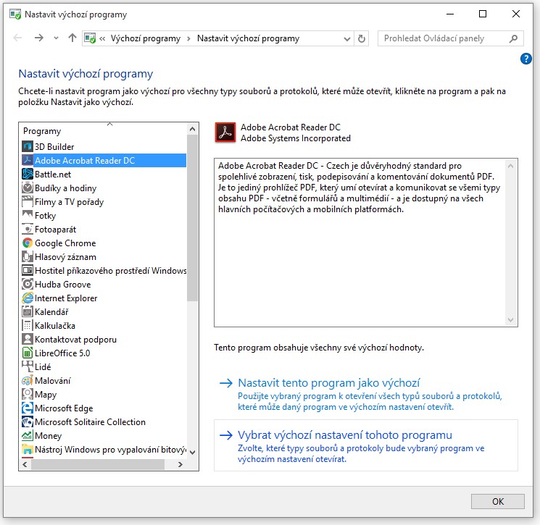Select 3D Builder icon in programs list
The image size is (540, 525).
click(x=28, y=146)
